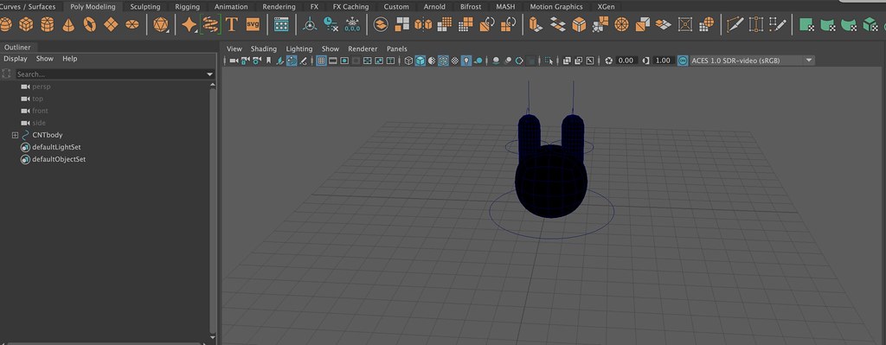Image resolution: width=886 pixels, height=345 pixels.
Task: Click the Select Camera icon in viewport toolbar
Action: pos(234,61)
